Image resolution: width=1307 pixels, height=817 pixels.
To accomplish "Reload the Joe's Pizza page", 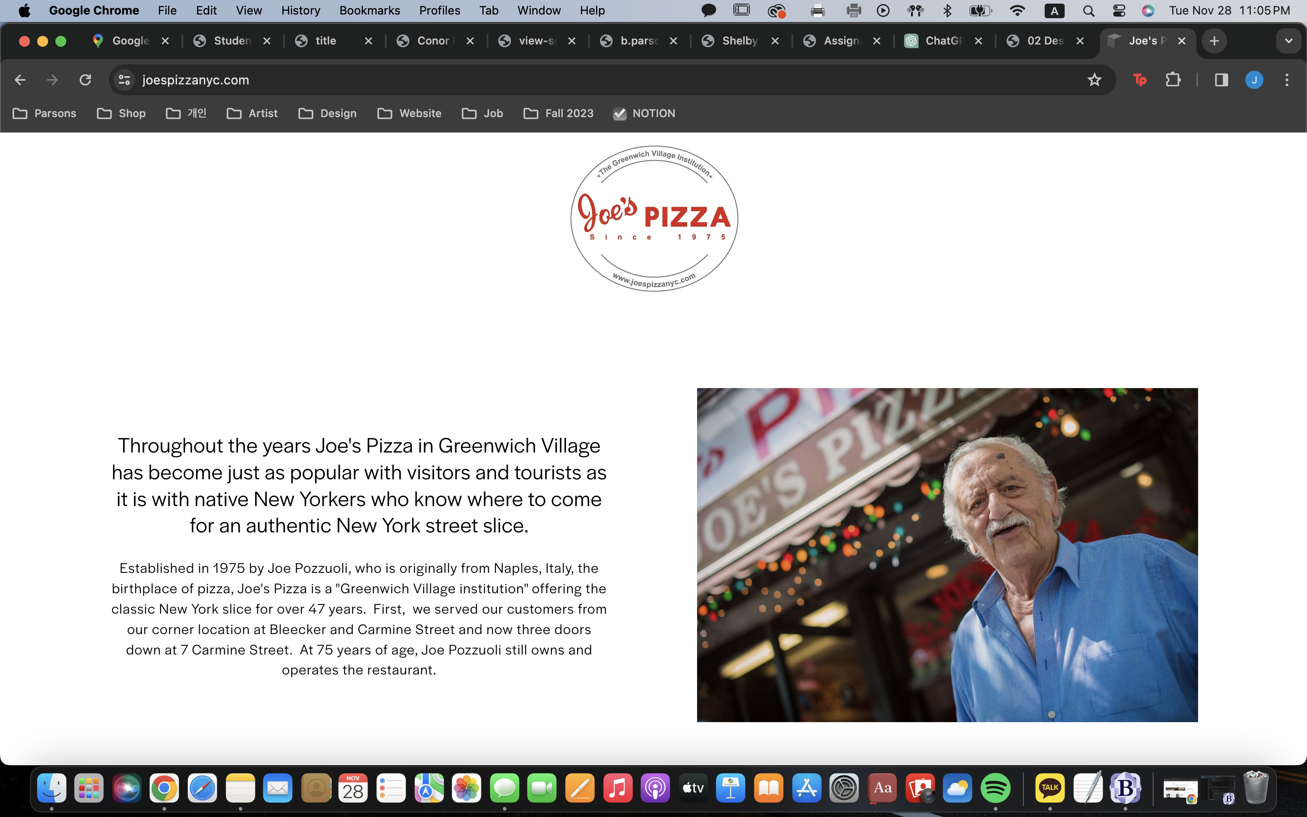I will pyautogui.click(x=85, y=80).
